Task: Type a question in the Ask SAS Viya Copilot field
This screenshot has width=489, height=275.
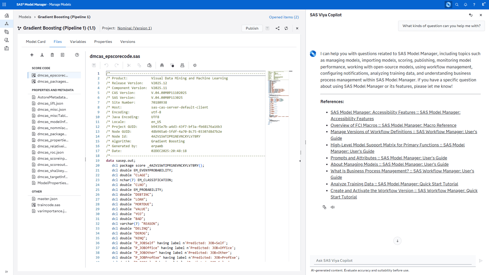Action: point(391,260)
